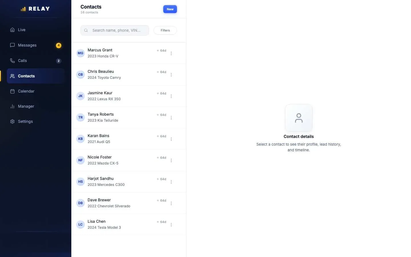This screenshot has height=257, width=411.
Task: Click the KB avatar for Karan Bains
Action: (x=80, y=139)
